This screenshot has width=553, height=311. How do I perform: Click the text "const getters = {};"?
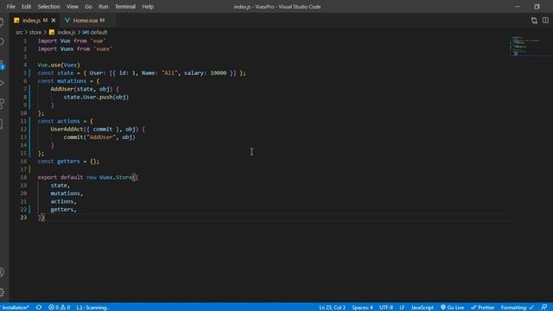pos(68,162)
